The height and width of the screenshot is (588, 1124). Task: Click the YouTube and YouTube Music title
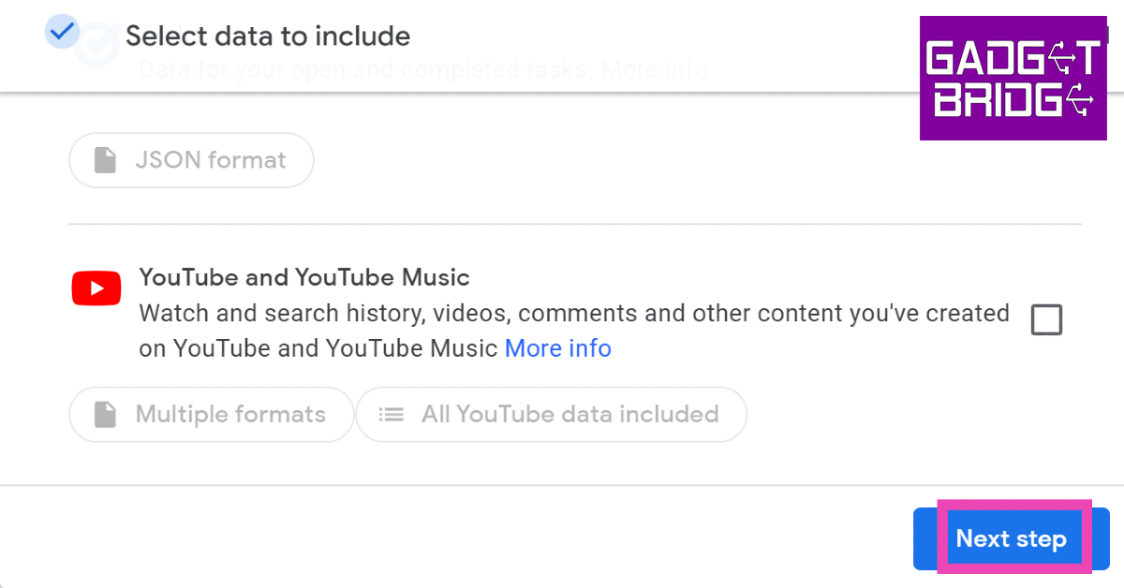click(x=304, y=277)
